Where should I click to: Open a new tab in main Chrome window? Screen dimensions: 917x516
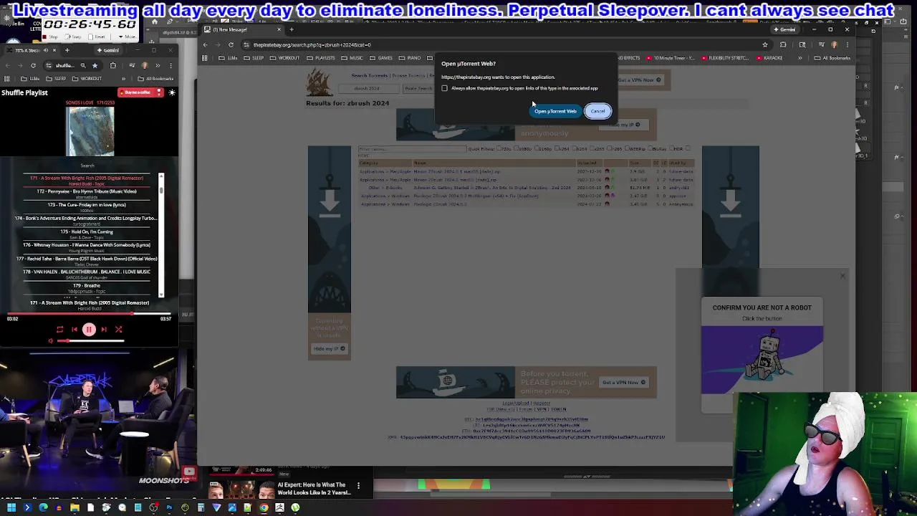click(292, 29)
